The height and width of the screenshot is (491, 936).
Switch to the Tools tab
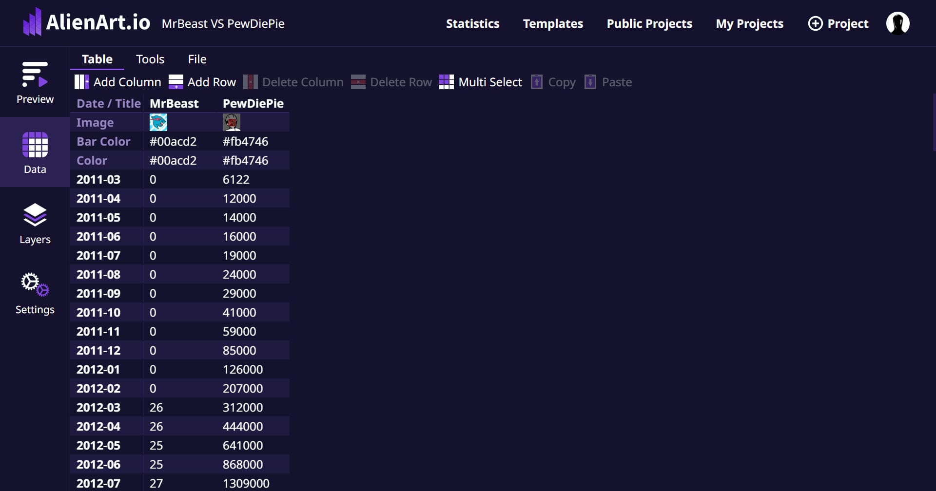[x=150, y=59]
